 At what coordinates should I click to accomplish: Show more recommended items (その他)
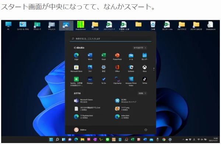[142, 93]
